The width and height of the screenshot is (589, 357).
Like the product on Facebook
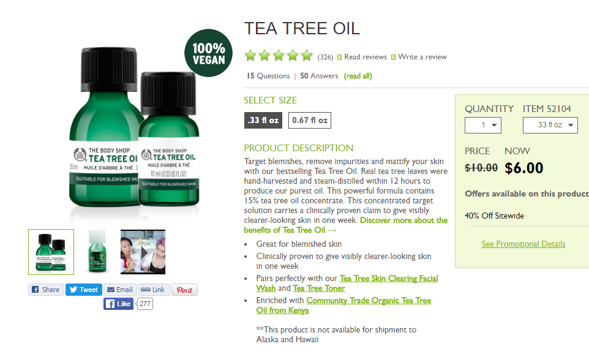click(x=118, y=304)
